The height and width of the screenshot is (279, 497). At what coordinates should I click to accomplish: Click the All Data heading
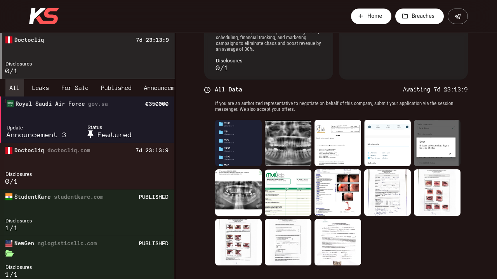[x=228, y=90]
